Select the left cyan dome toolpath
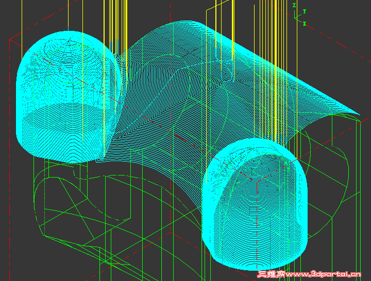 coord(69,97)
